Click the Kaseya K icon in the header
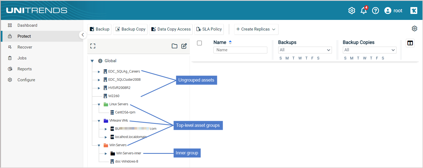 (x=414, y=11)
